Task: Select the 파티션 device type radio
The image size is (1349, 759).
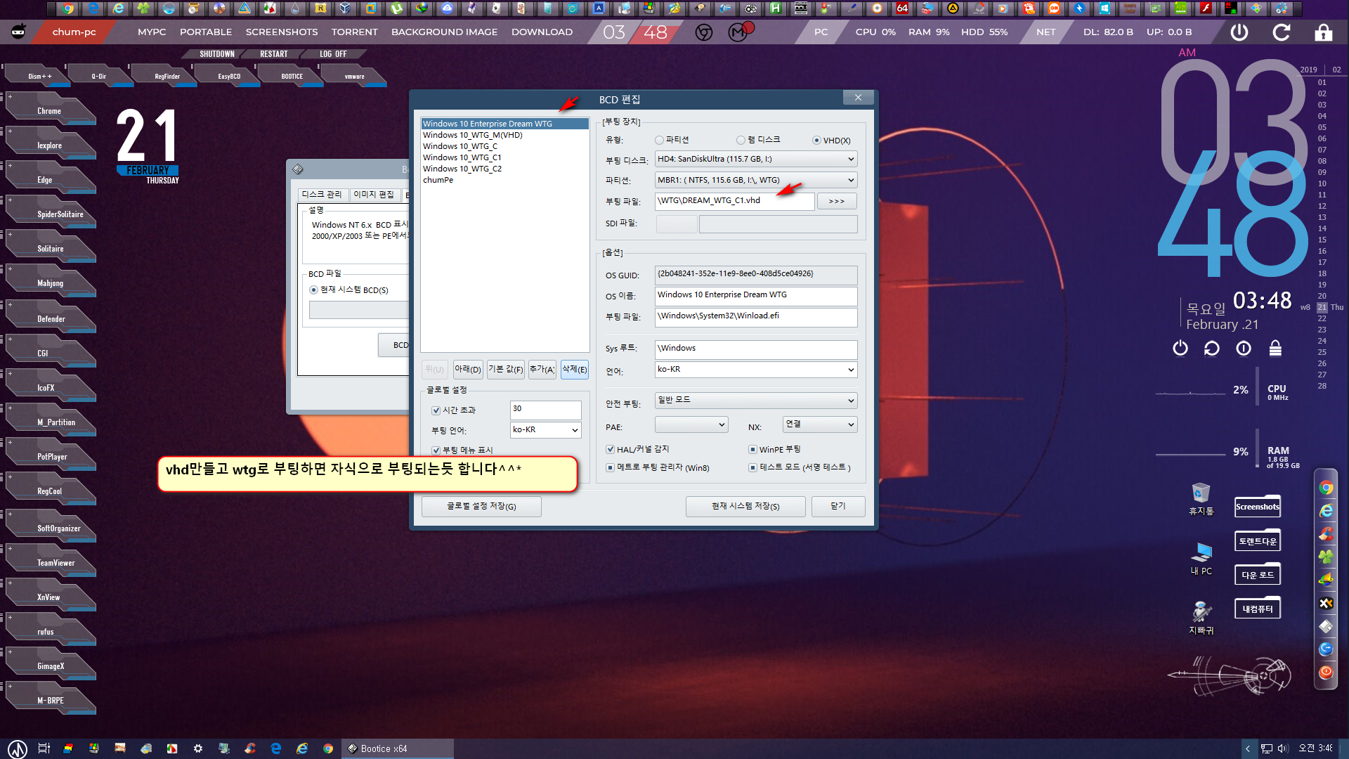Action: click(672, 140)
